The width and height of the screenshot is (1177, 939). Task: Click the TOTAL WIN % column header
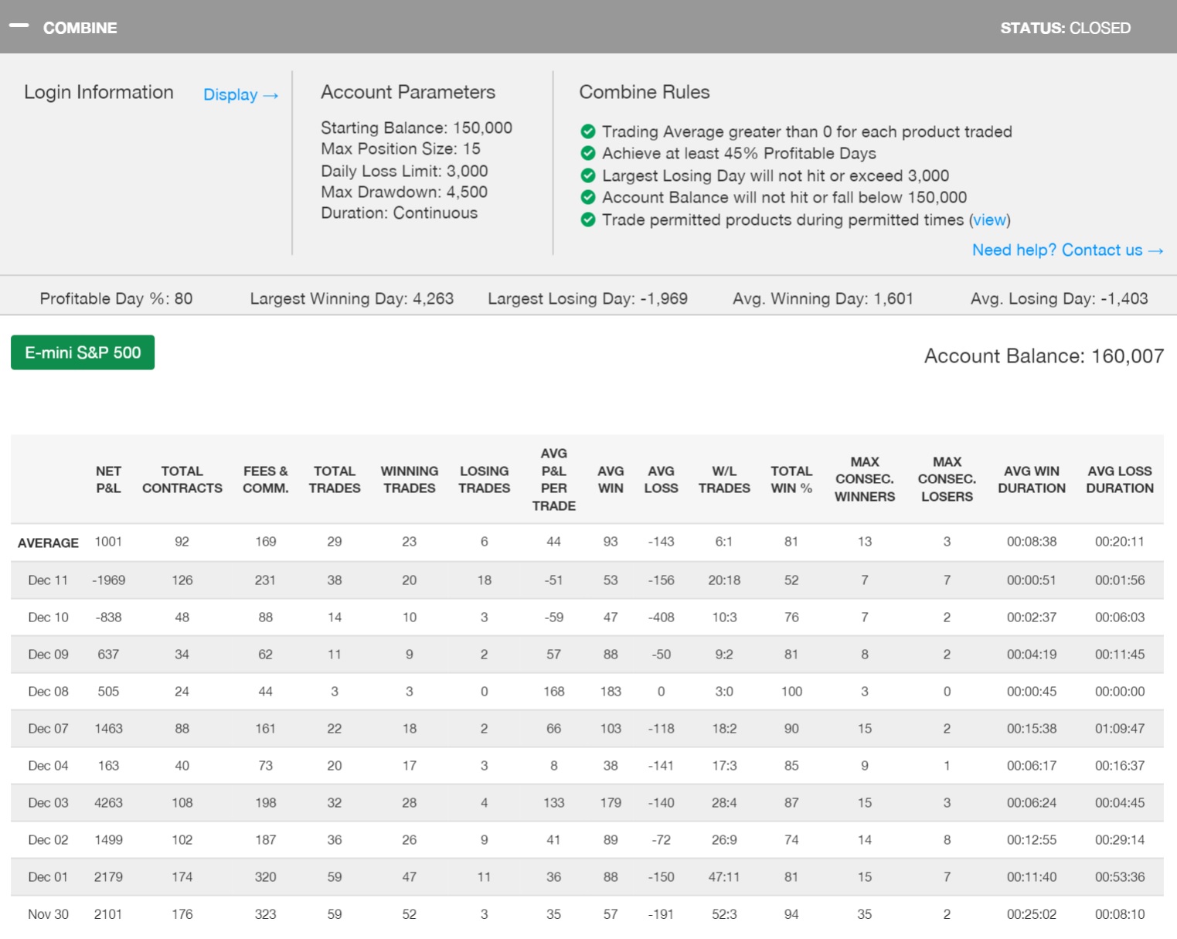pyautogui.click(x=791, y=480)
